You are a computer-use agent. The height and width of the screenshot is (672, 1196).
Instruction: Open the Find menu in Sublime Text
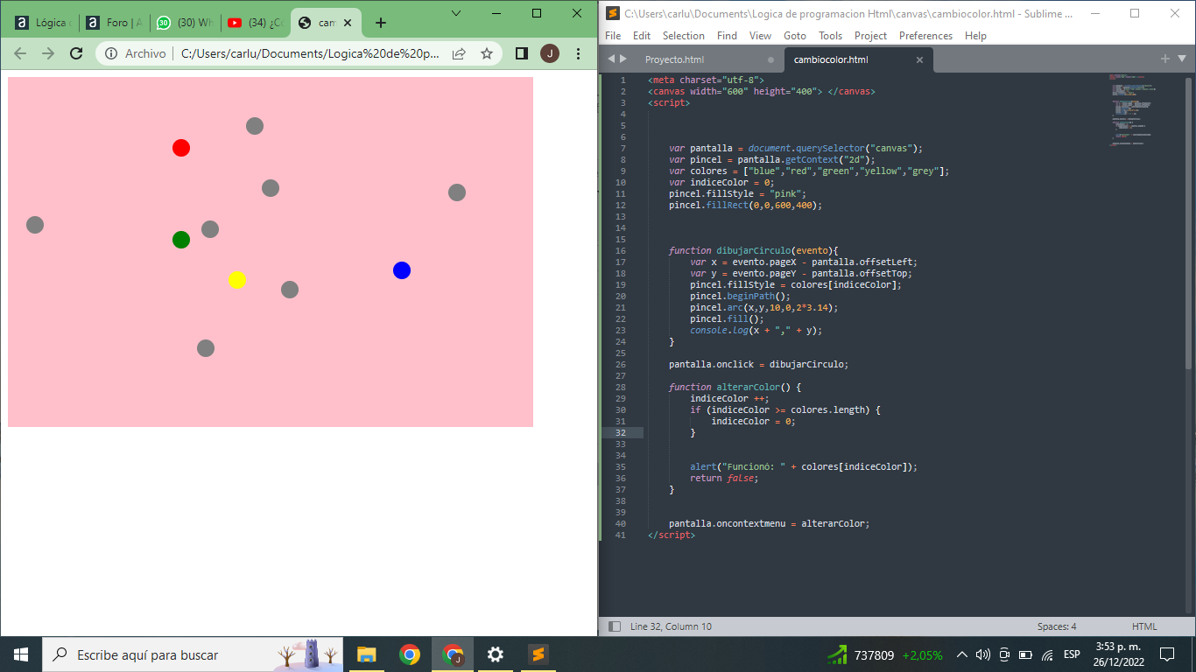[x=727, y=36]
